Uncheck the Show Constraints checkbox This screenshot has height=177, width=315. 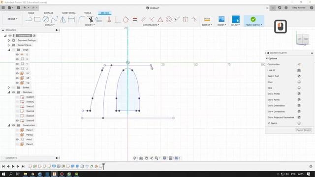point(299,112)
